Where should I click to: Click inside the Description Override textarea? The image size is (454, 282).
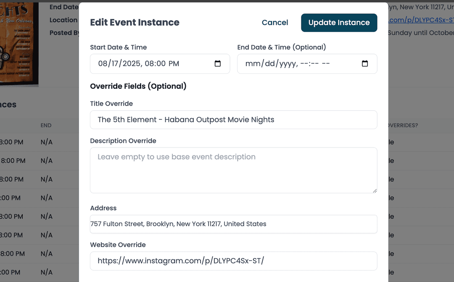233,170
